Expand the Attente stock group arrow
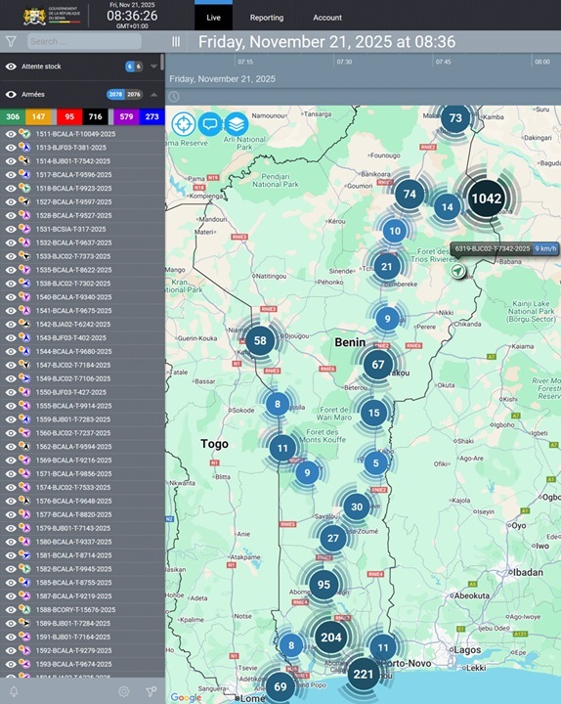The image size is (561, 704). [154, 66]
